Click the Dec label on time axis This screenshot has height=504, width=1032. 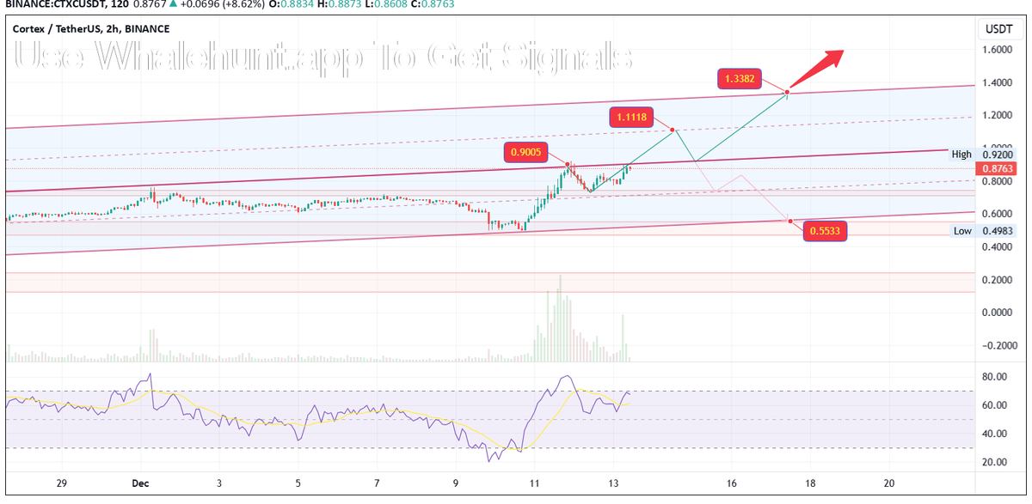tap(140, 483)
